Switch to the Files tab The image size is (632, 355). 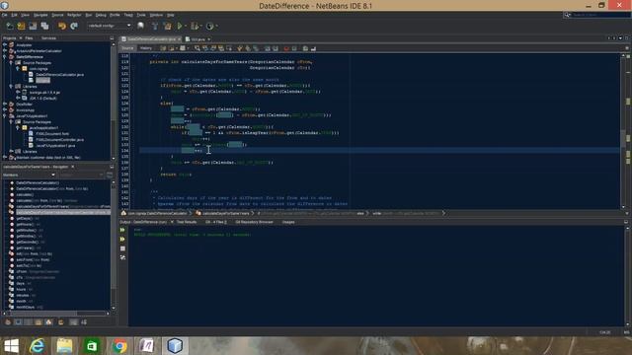[x=29, y=38]
